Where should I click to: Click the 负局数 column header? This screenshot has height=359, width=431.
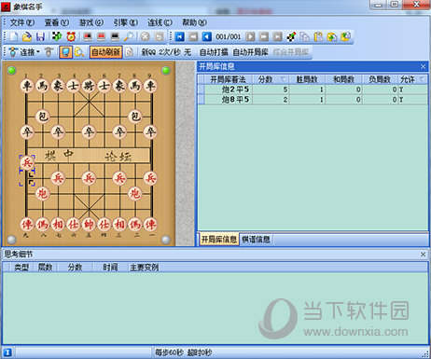380,79
